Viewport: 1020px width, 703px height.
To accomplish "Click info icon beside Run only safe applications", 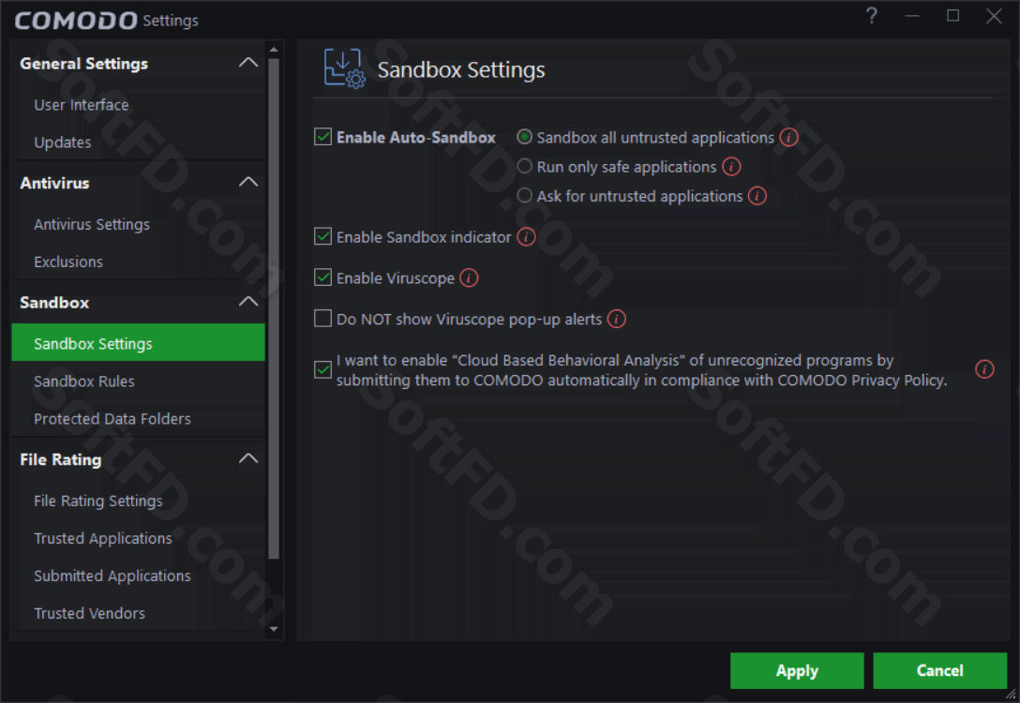I will tap(731, 167).
